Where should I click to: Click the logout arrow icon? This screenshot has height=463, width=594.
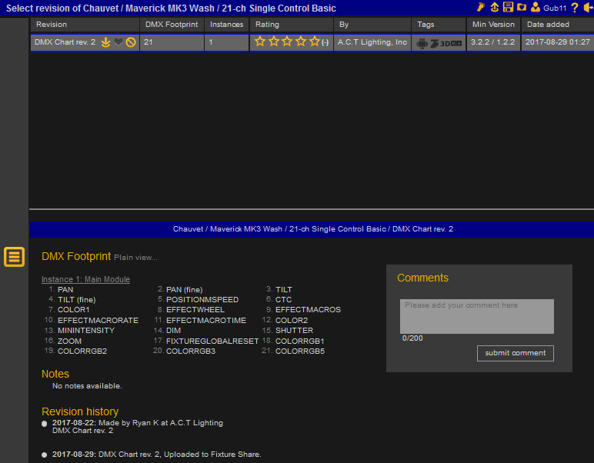tap(589, 8)
